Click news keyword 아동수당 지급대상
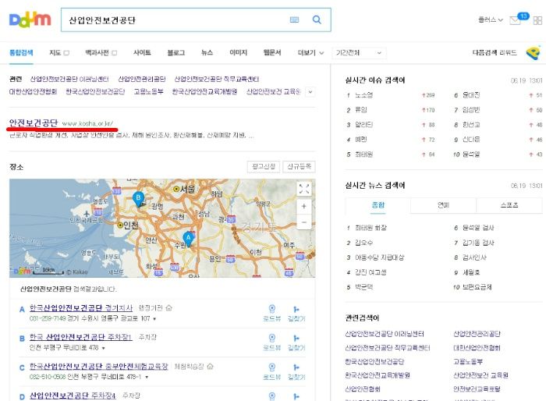Screen dimensions: 546x401 tap(380, 257)
